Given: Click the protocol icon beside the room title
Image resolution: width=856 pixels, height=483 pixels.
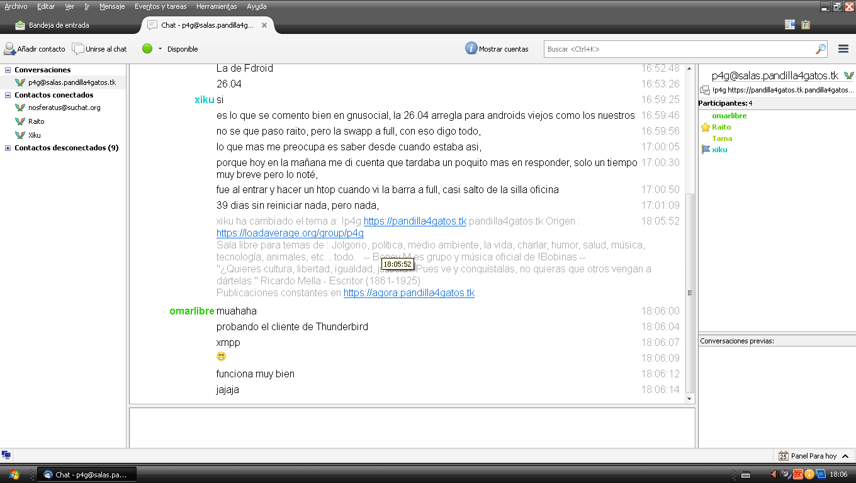Looking at the screenshot, I should coord(848,75).
